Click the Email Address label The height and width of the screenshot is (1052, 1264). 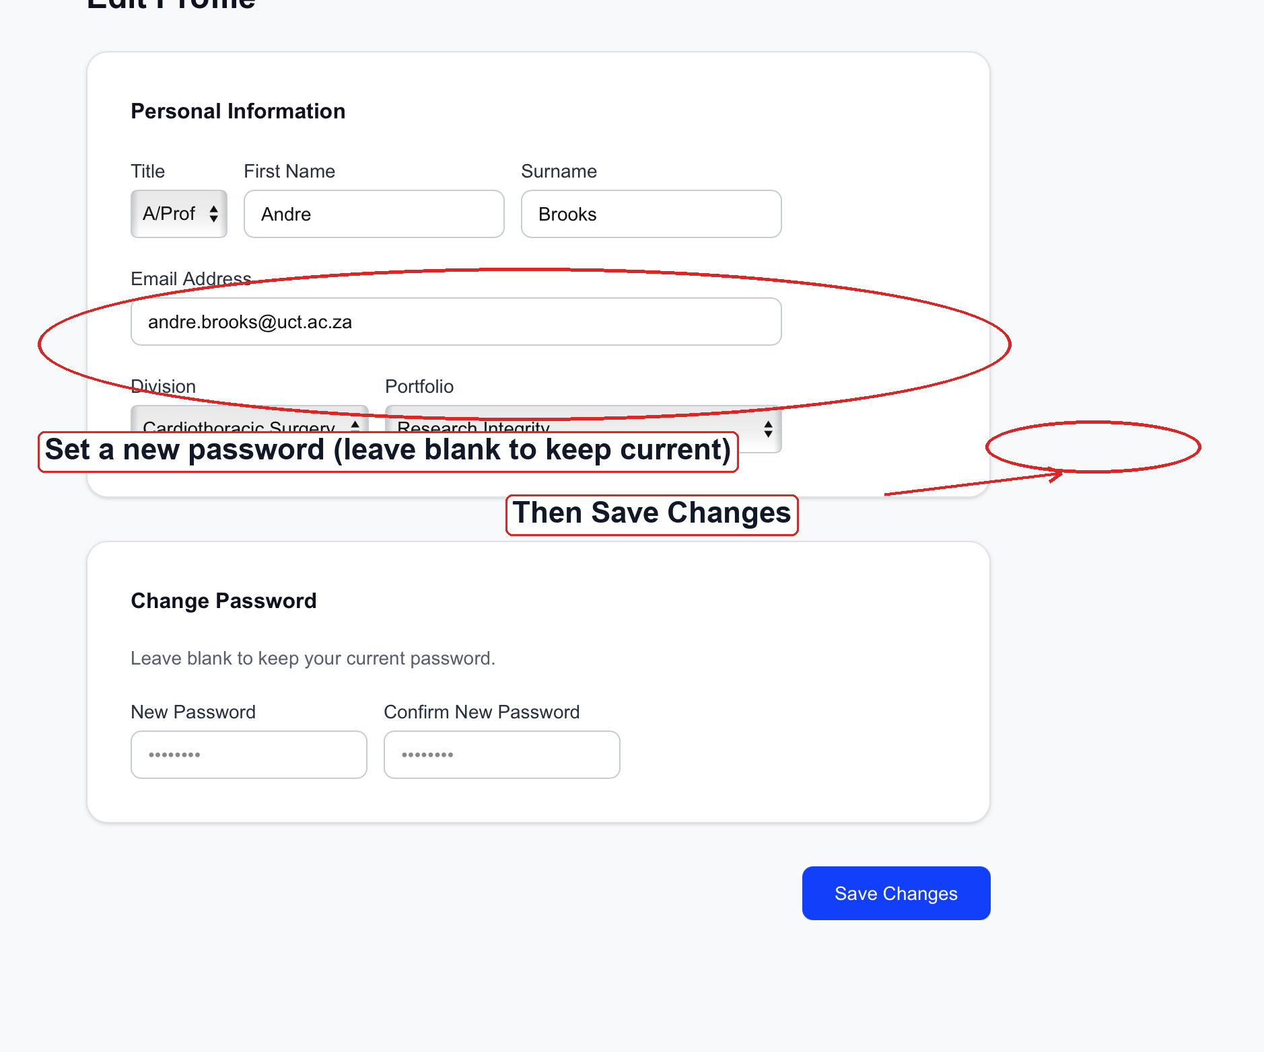(191, 278)
